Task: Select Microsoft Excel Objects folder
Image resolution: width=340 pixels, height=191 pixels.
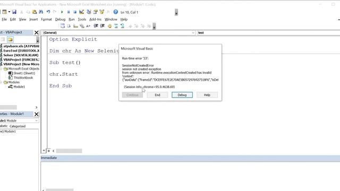Action: (24, 68)
